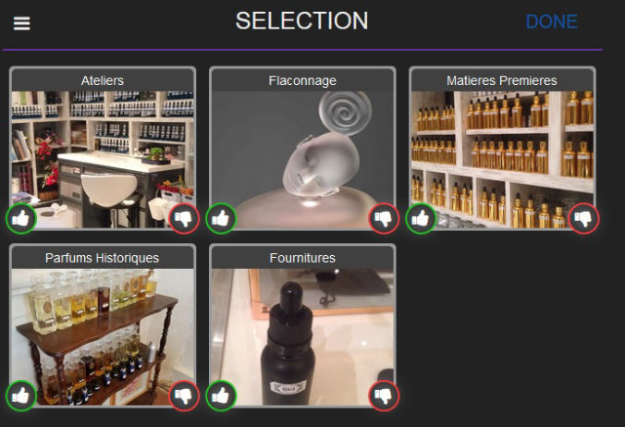Screen dimensions: 625x427
Task: Select the Parfums Historiques photo
Action: [x=103, y=336]
